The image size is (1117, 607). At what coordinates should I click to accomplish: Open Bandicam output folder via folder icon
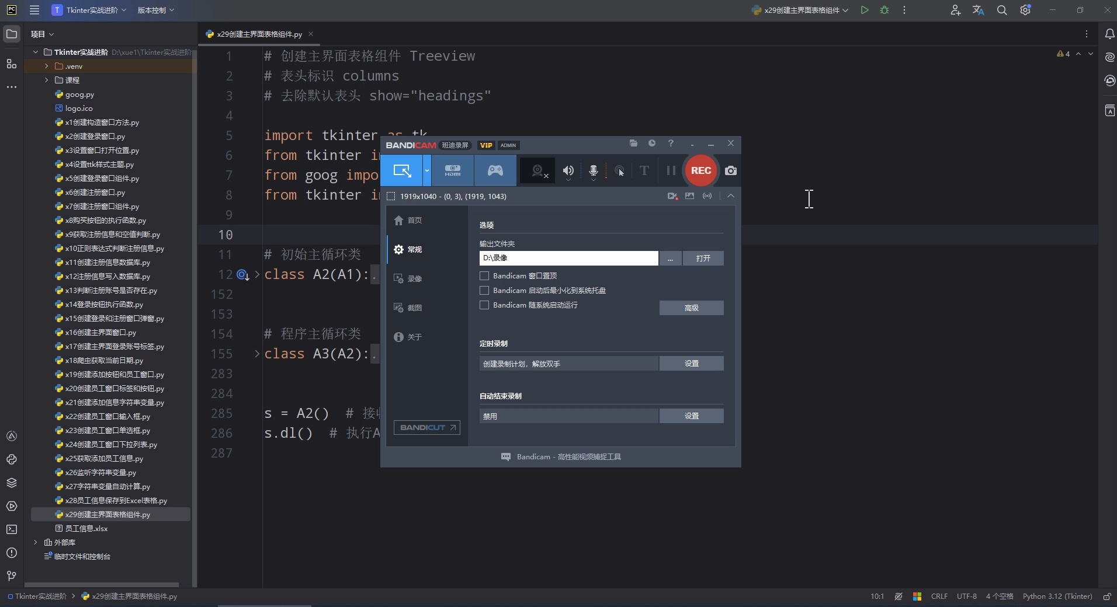tap(633, 144)
